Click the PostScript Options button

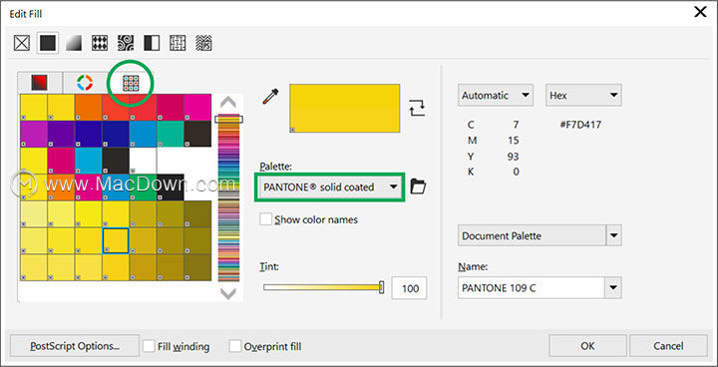pos(75,346)
